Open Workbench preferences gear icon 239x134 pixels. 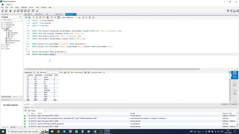pos(228,11)
